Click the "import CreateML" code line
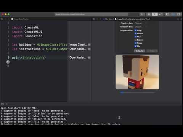The width and height of the screenshot is (183, 137). tap(26, 27)
